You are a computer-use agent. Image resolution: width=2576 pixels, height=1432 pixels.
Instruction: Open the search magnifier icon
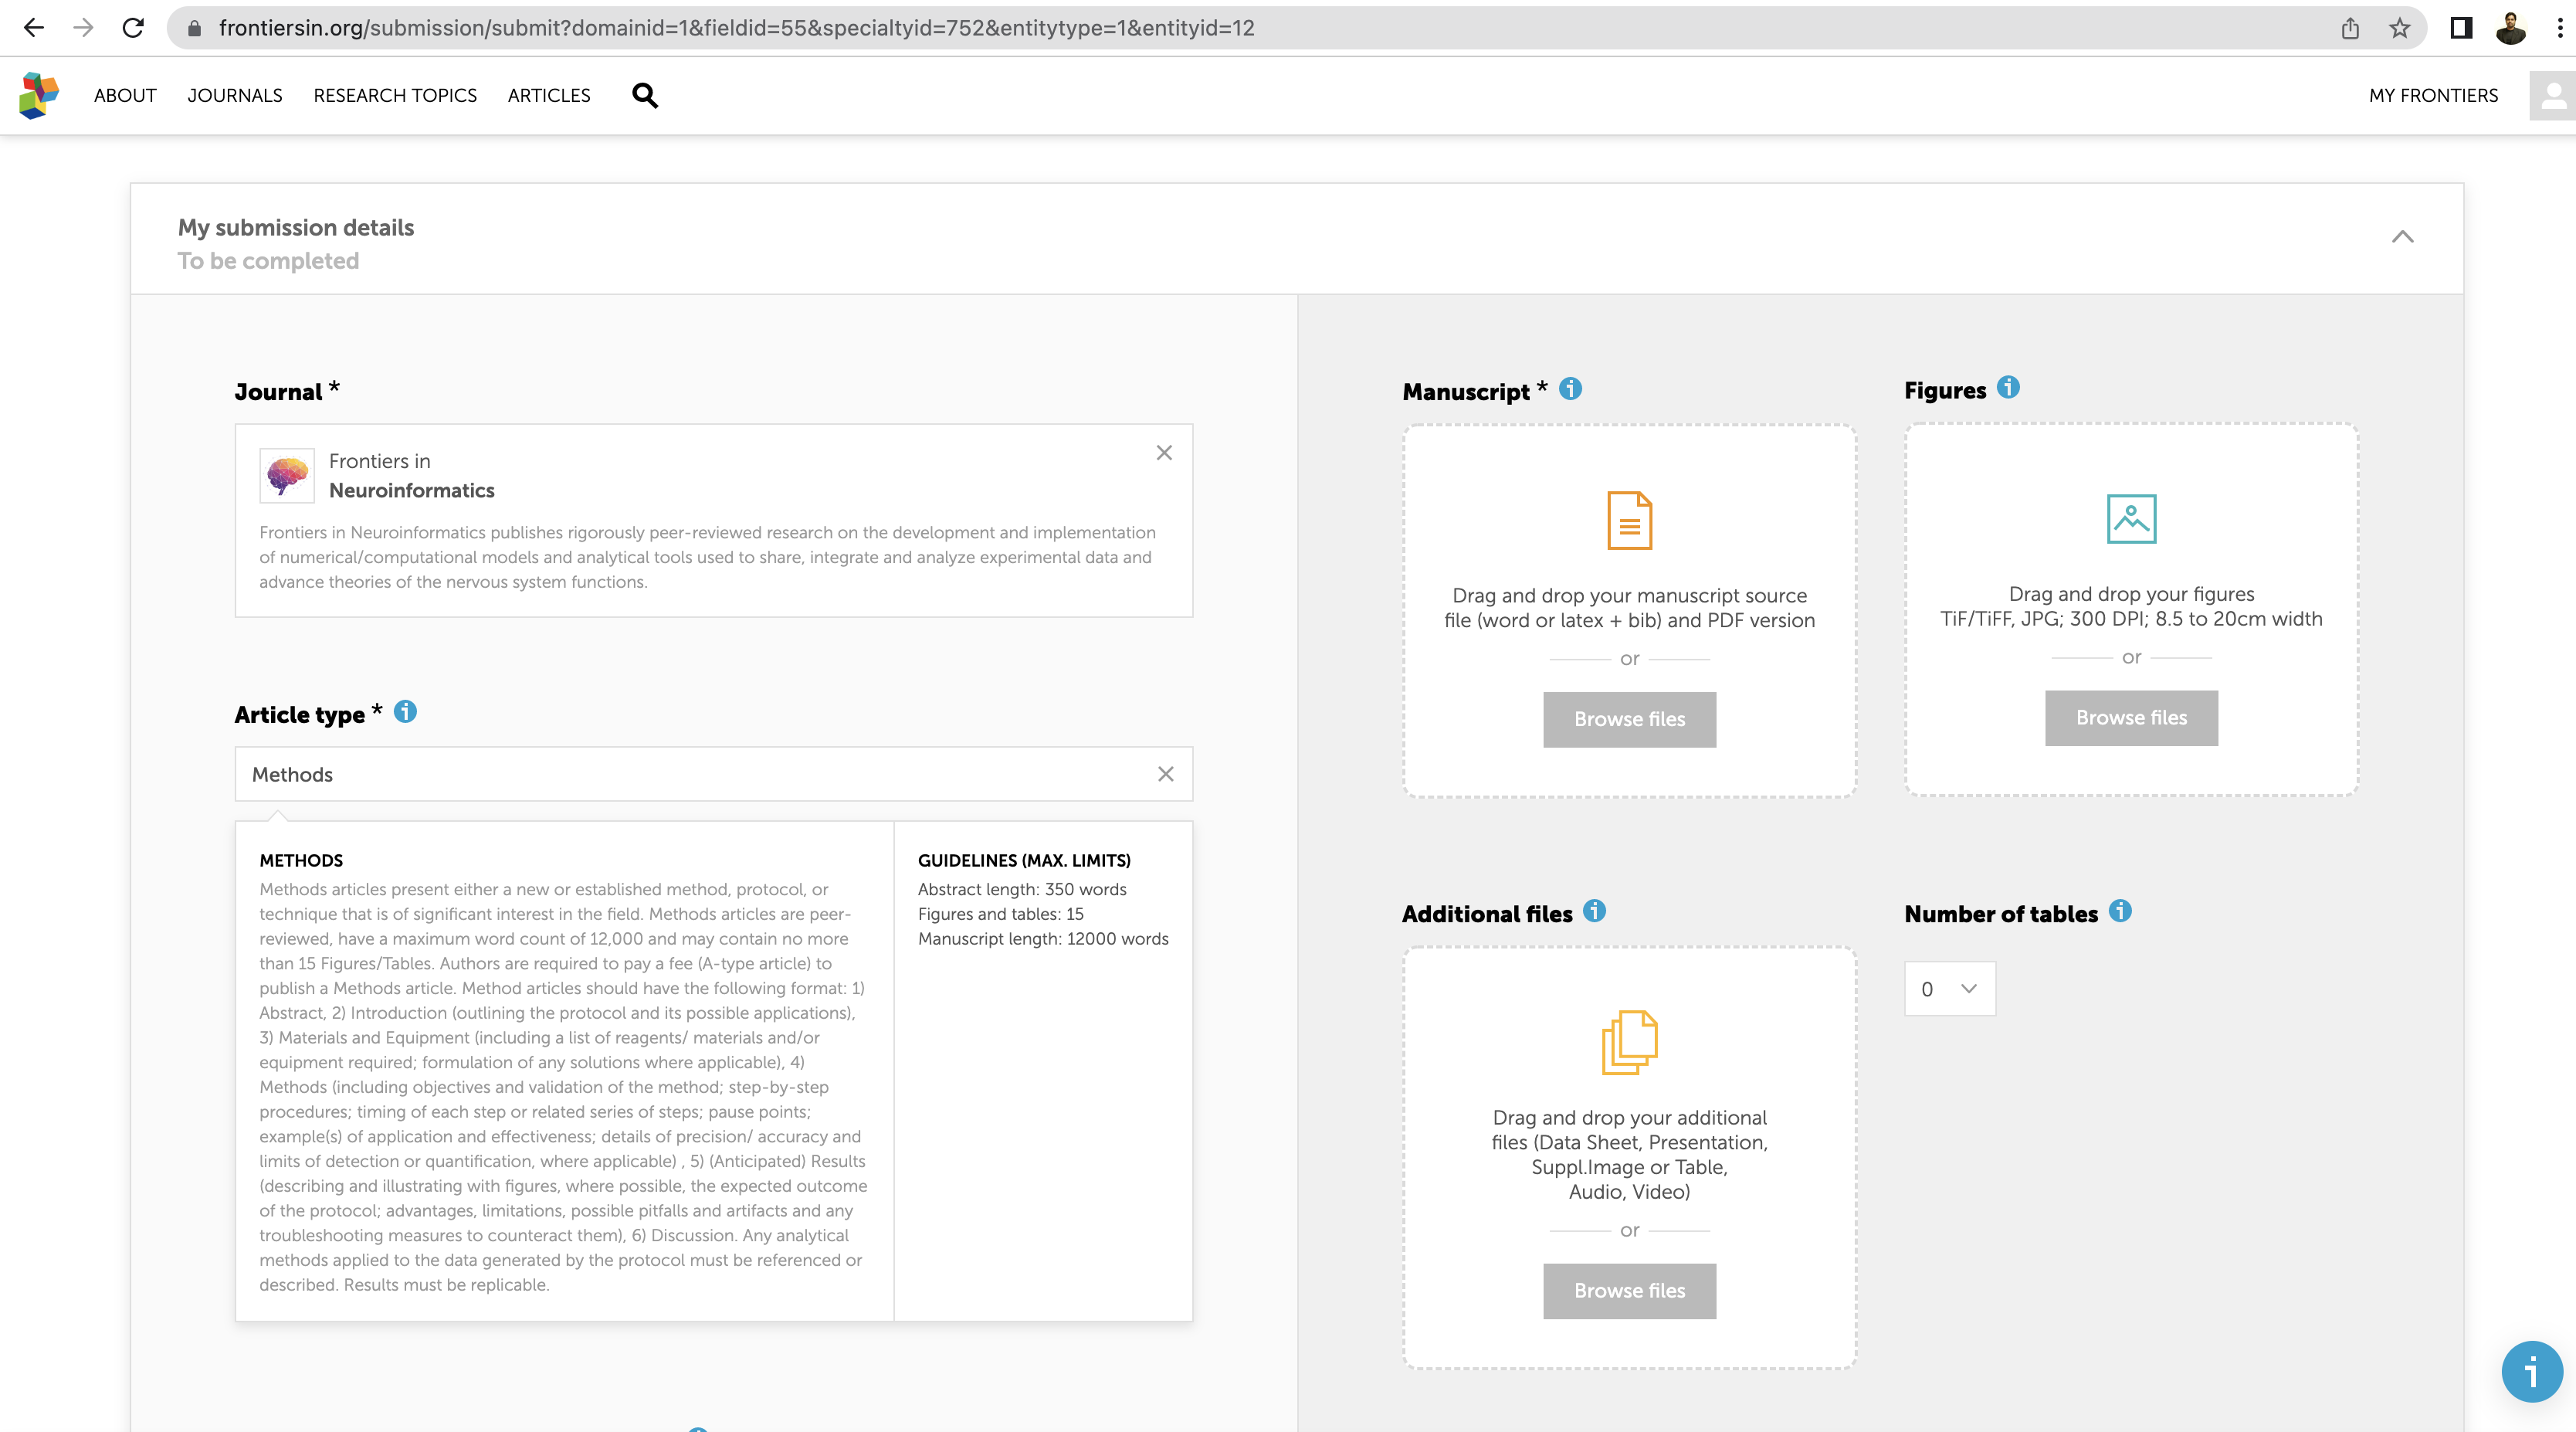coord(645,96)
